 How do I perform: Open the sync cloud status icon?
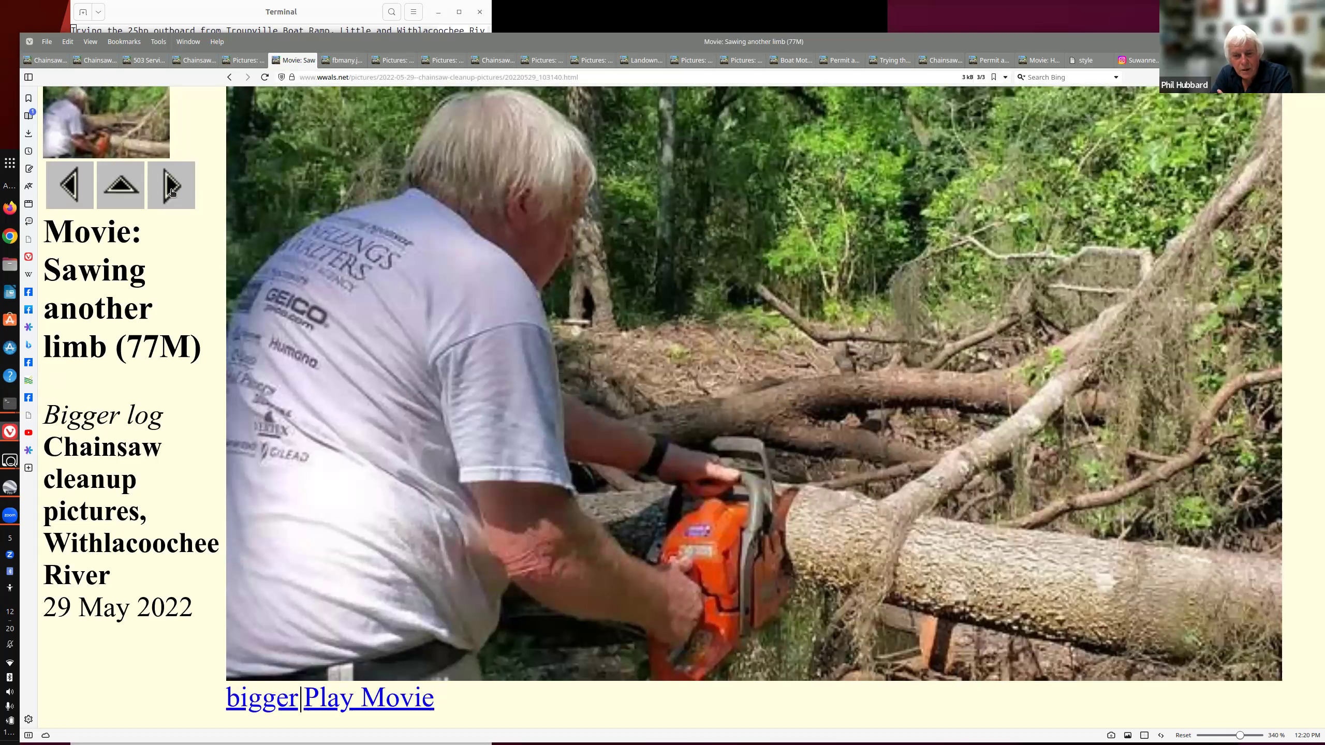point(46,735)
